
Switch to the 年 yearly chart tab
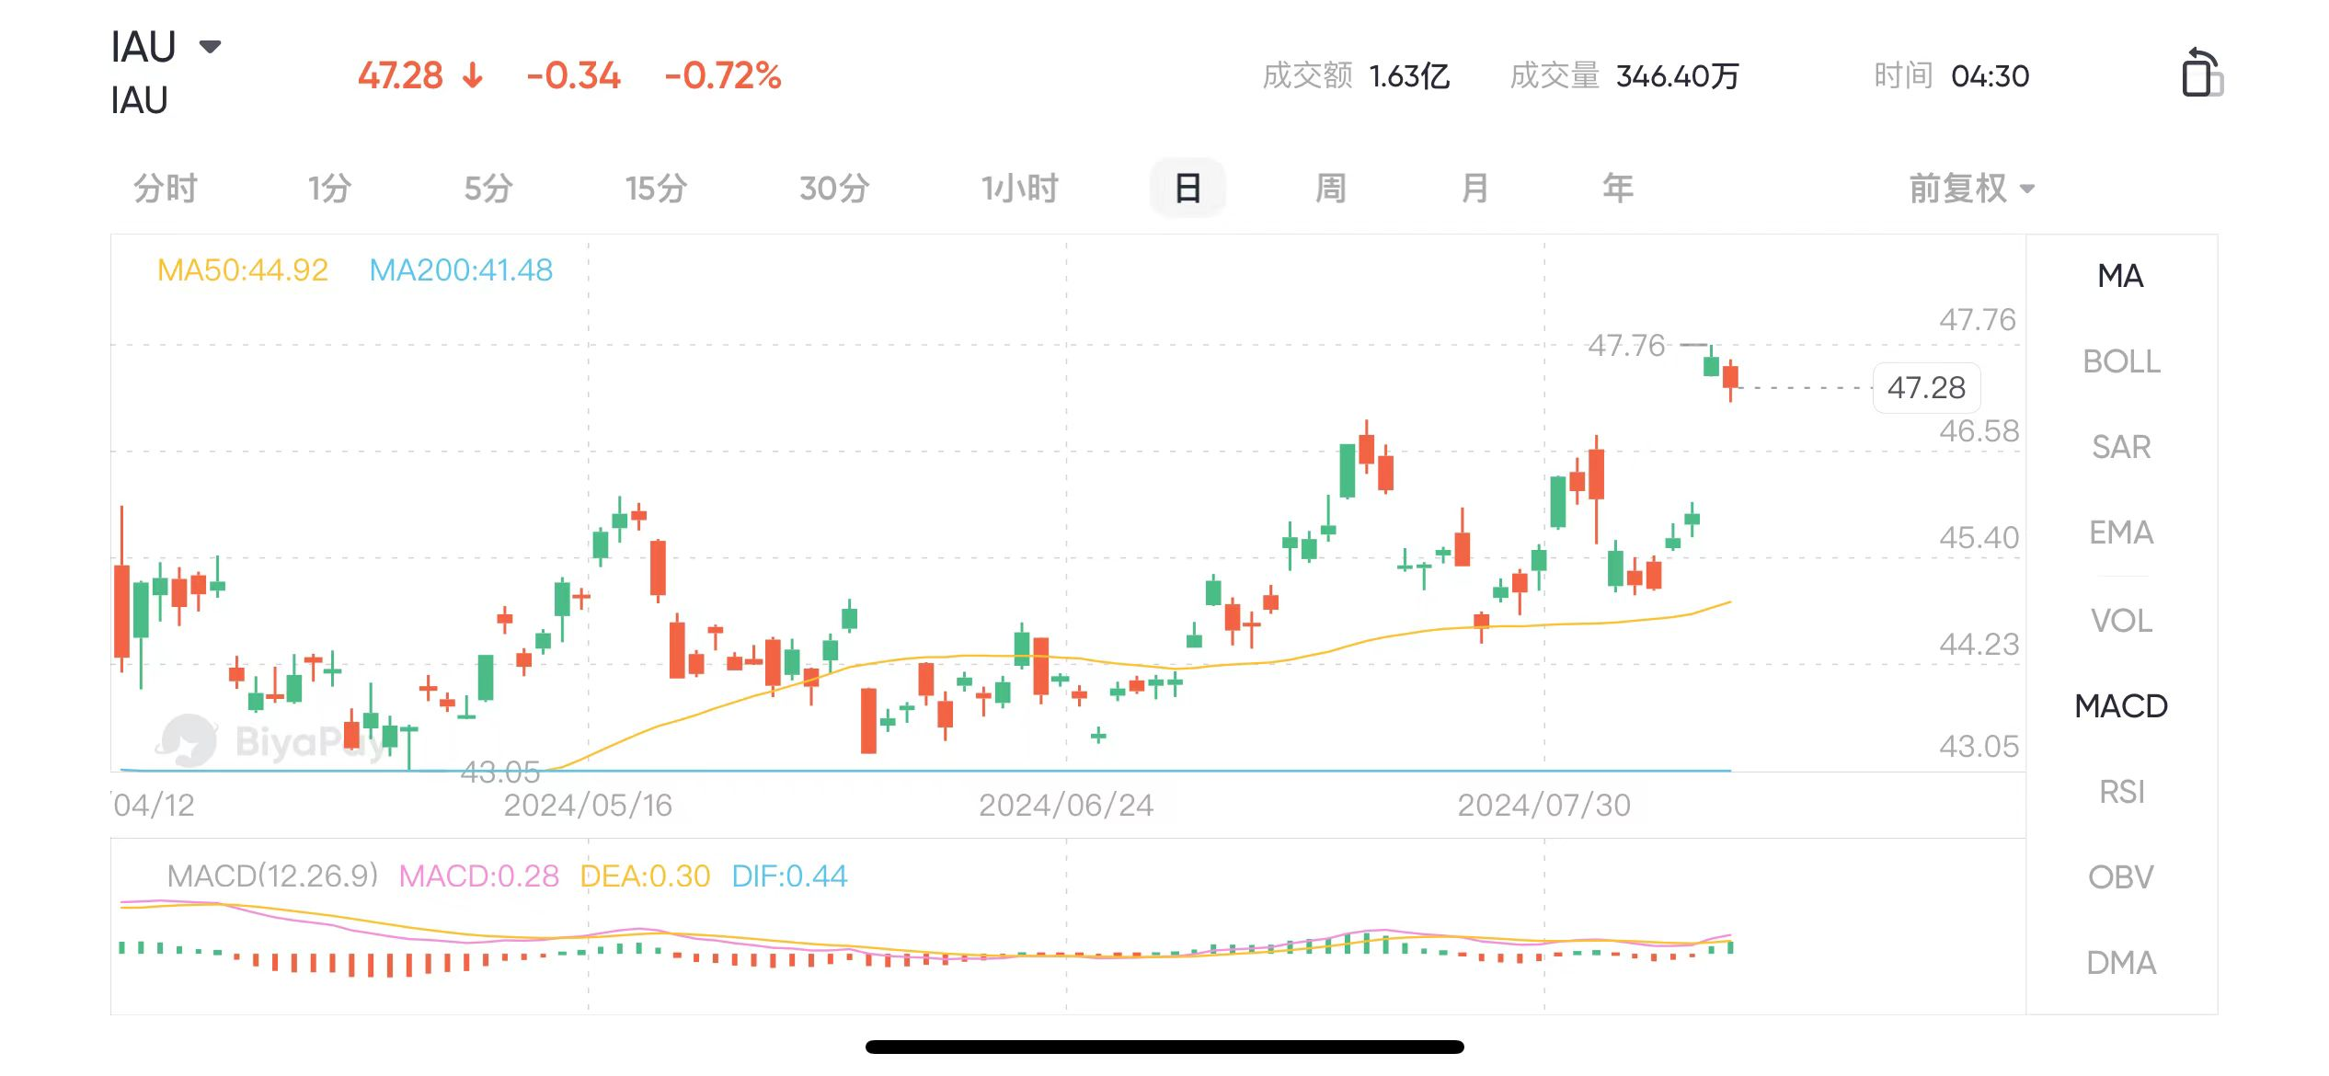[1618, 189]
